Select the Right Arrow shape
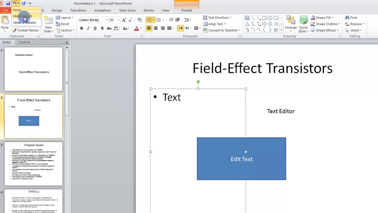Image resolution: width=378 pixels, height=213 pixels. pos(264,24)
